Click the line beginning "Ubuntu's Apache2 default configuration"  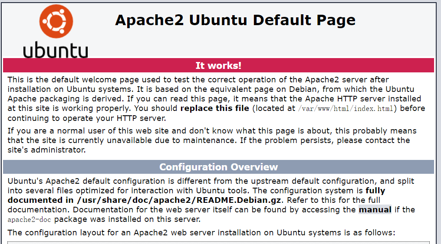click(211, 181)
